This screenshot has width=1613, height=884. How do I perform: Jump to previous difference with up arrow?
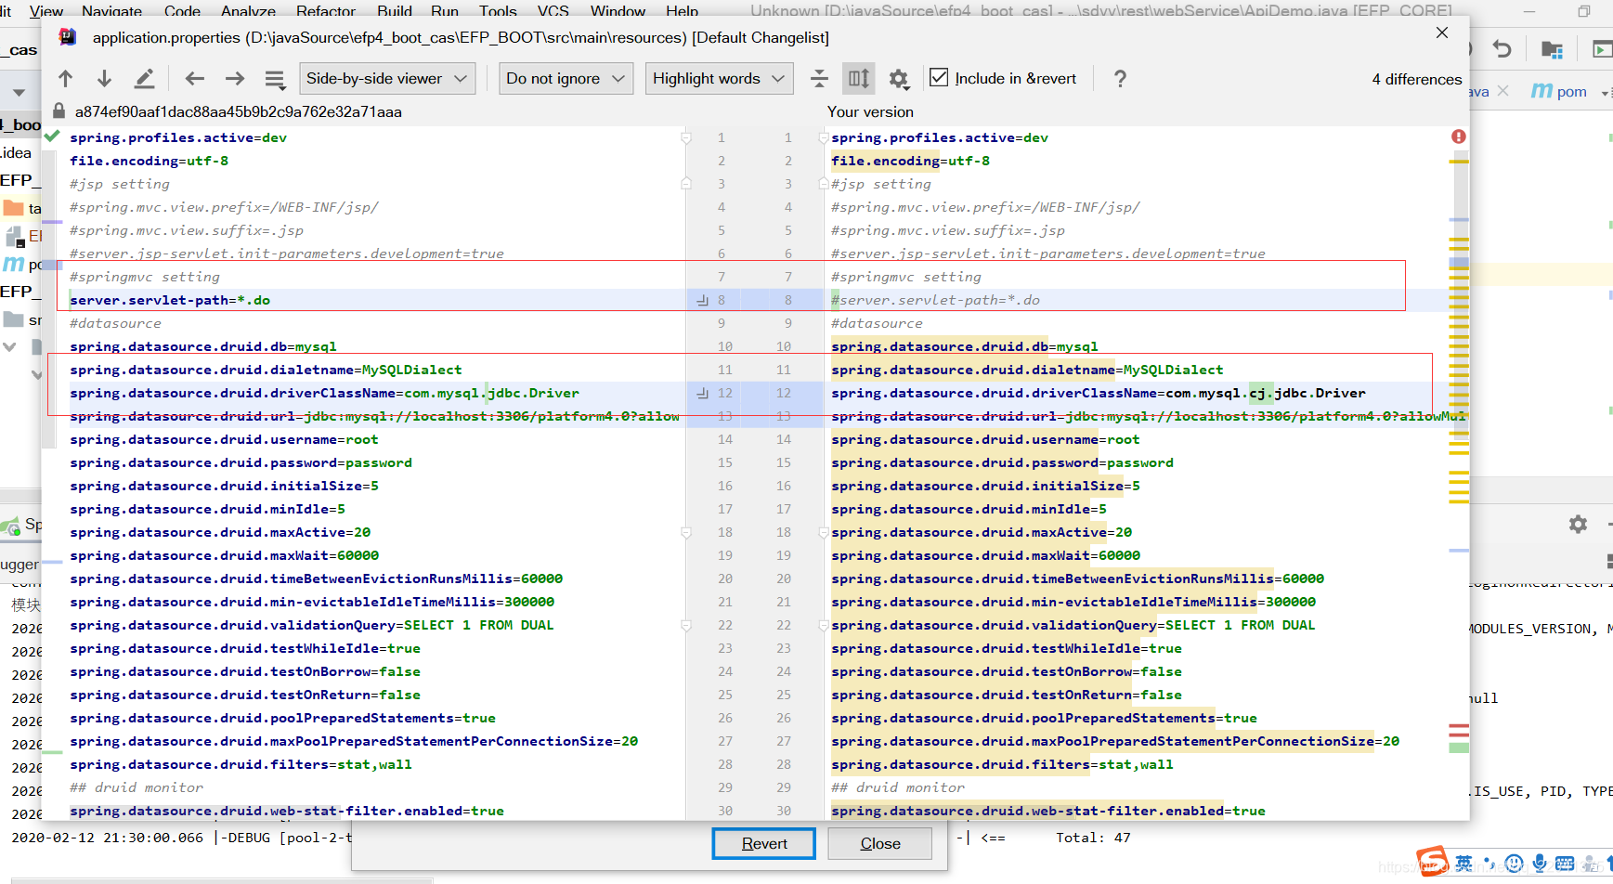tap(65, 79)
